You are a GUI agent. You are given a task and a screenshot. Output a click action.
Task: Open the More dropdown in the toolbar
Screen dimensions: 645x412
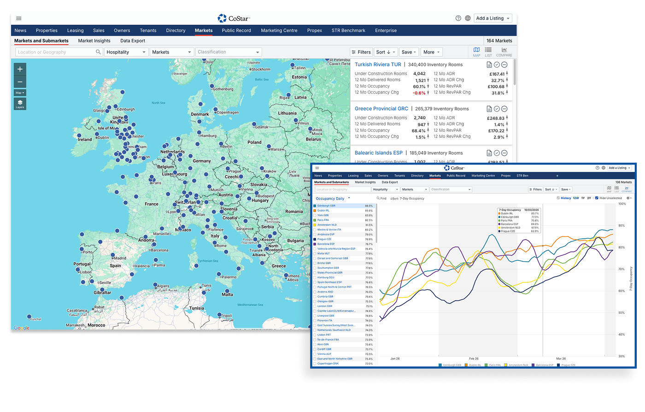(x=432, y=52)
